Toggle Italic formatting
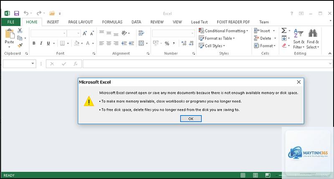The height and width of the screenshot is (179, 334). (x=41, y=43)
